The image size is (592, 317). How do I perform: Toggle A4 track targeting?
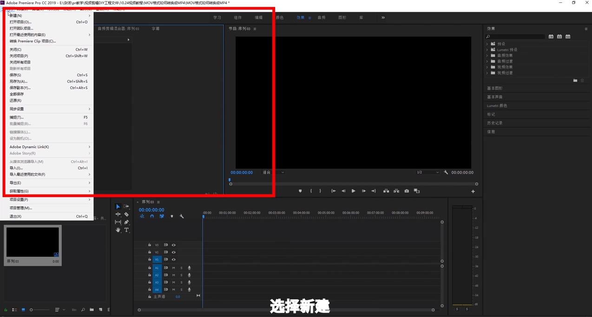click(157, 290)
